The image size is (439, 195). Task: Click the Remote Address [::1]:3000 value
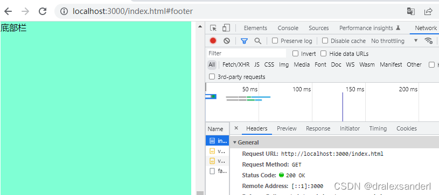(308, 186)
